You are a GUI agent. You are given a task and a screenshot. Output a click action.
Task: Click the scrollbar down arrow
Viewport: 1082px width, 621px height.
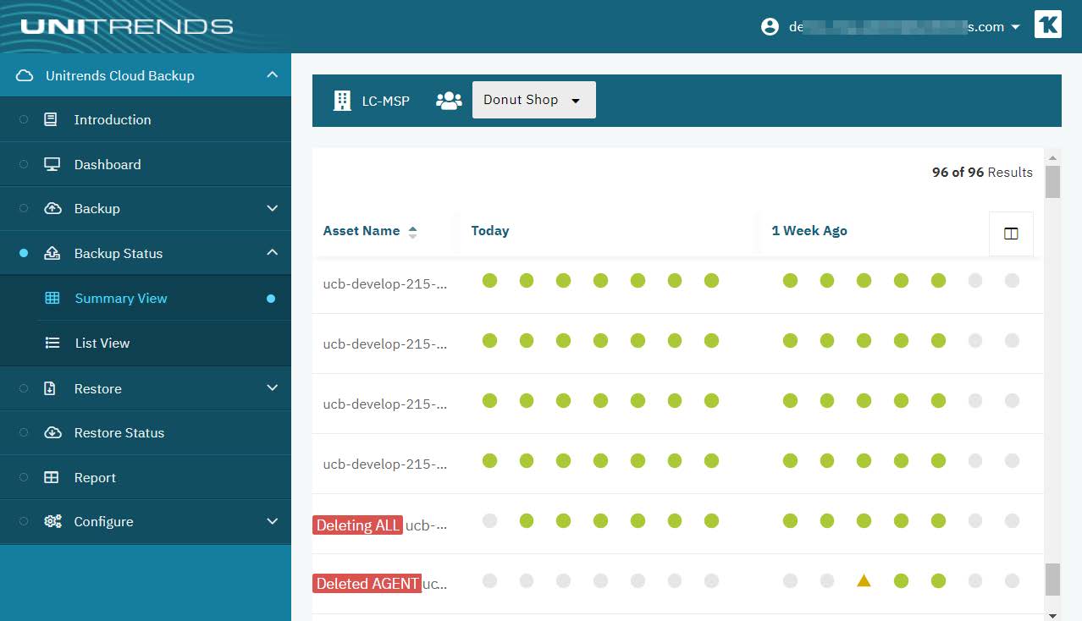tap(1052, 615)
